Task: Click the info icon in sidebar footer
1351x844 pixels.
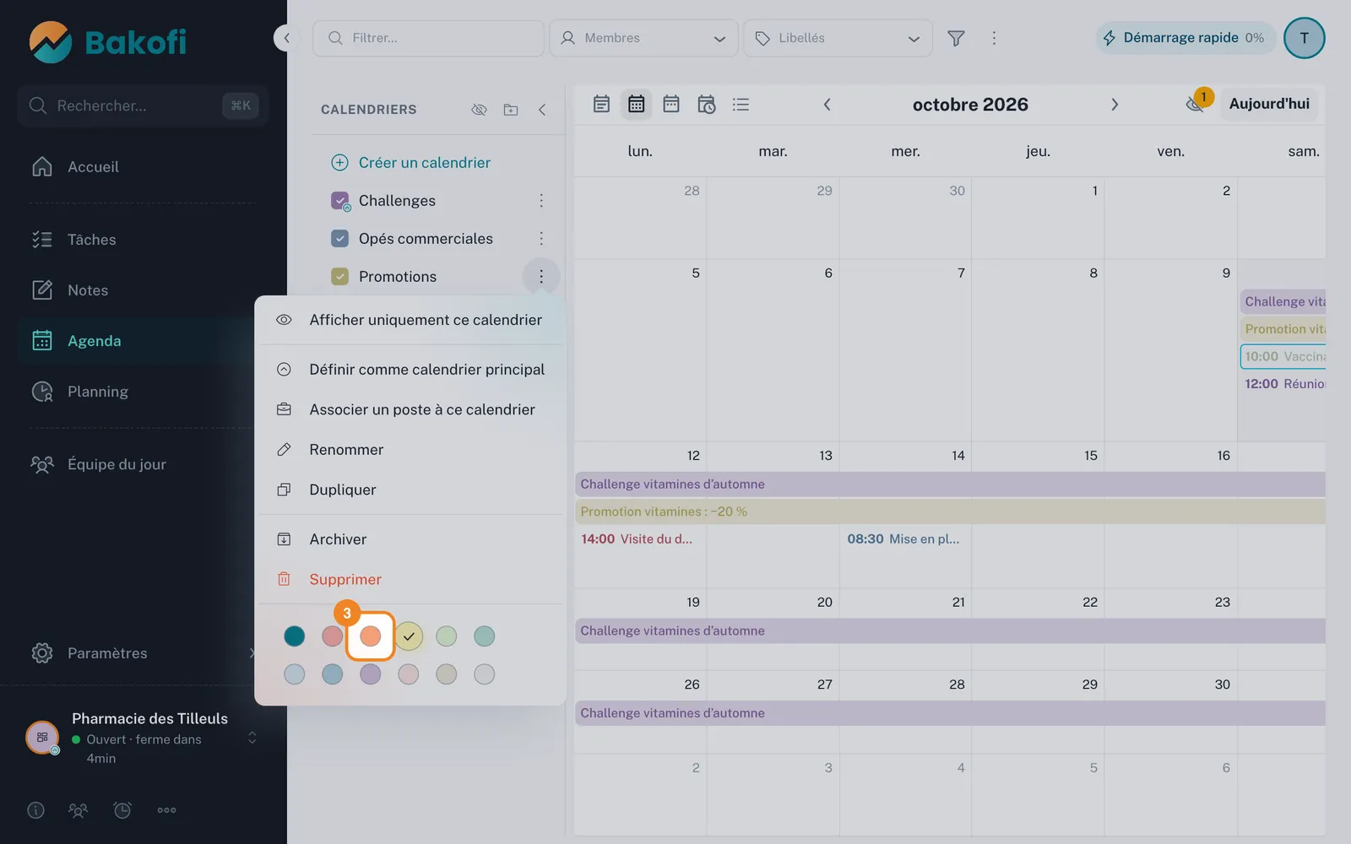Action: (35, 810)
